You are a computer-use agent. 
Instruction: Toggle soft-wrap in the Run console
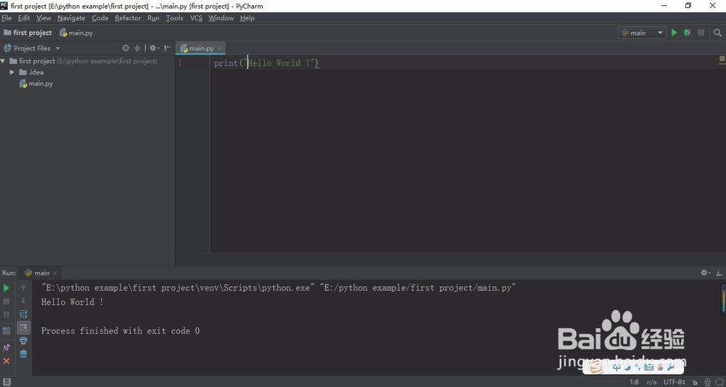[23, 314]
